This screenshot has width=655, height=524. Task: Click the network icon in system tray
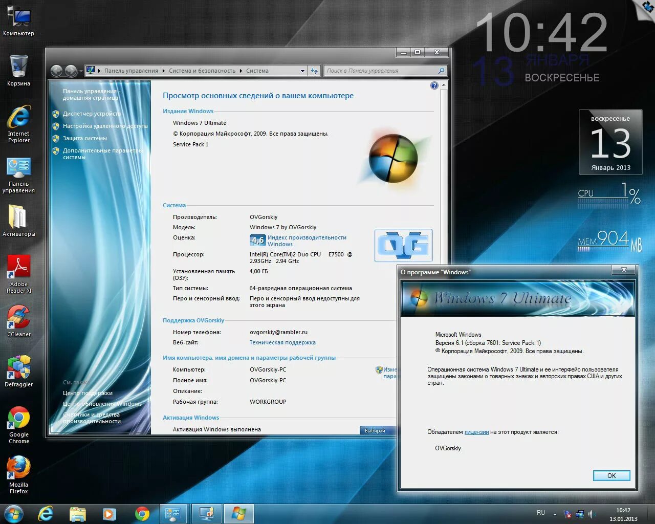point(579,514)
